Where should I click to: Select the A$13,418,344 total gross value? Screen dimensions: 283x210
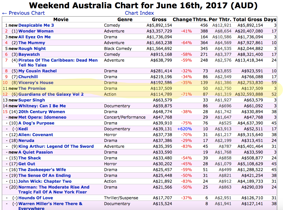249,60
